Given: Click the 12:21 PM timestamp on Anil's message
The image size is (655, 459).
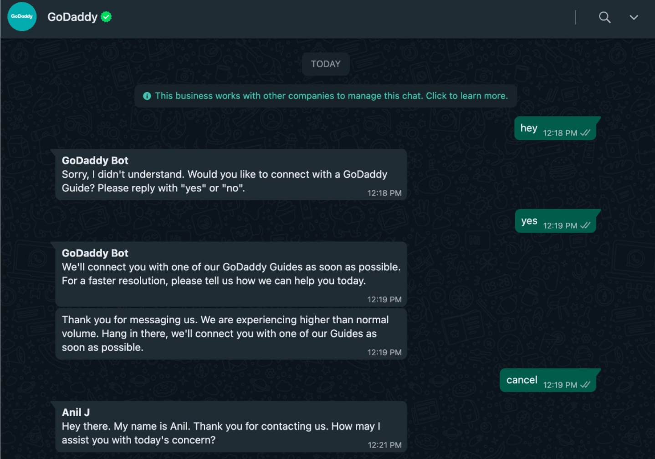Looking at the screenshot, I should [384, 445].
